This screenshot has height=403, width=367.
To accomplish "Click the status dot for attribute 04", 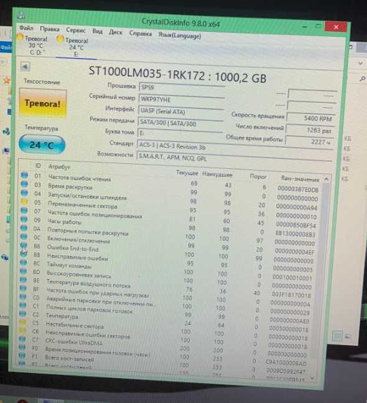I will point(24,192).
